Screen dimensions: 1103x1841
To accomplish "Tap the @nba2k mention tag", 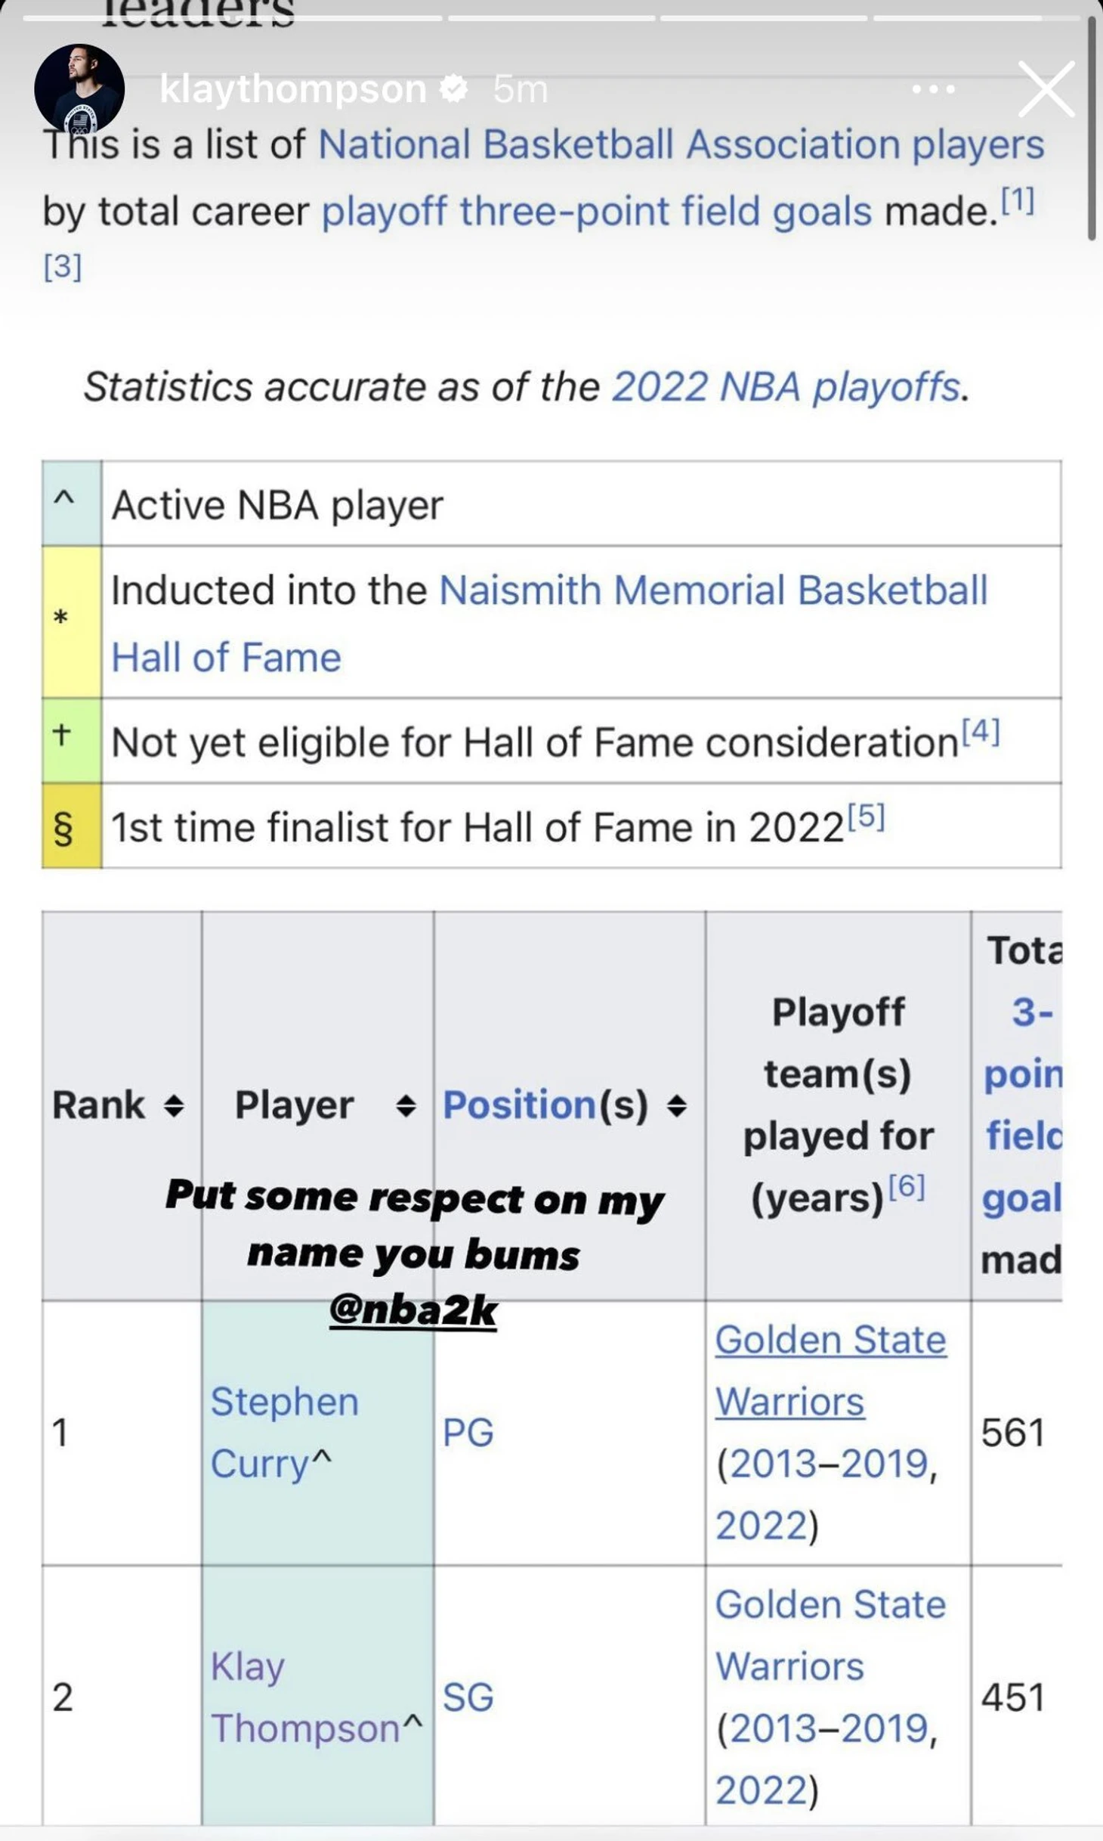I will [413, 1310].
